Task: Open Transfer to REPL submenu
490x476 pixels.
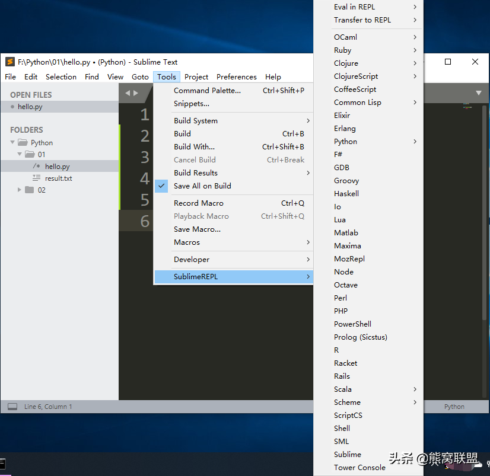Action: [x=368, y=20]
